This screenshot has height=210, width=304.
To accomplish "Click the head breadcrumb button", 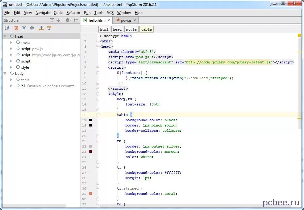I will point(117,29).
